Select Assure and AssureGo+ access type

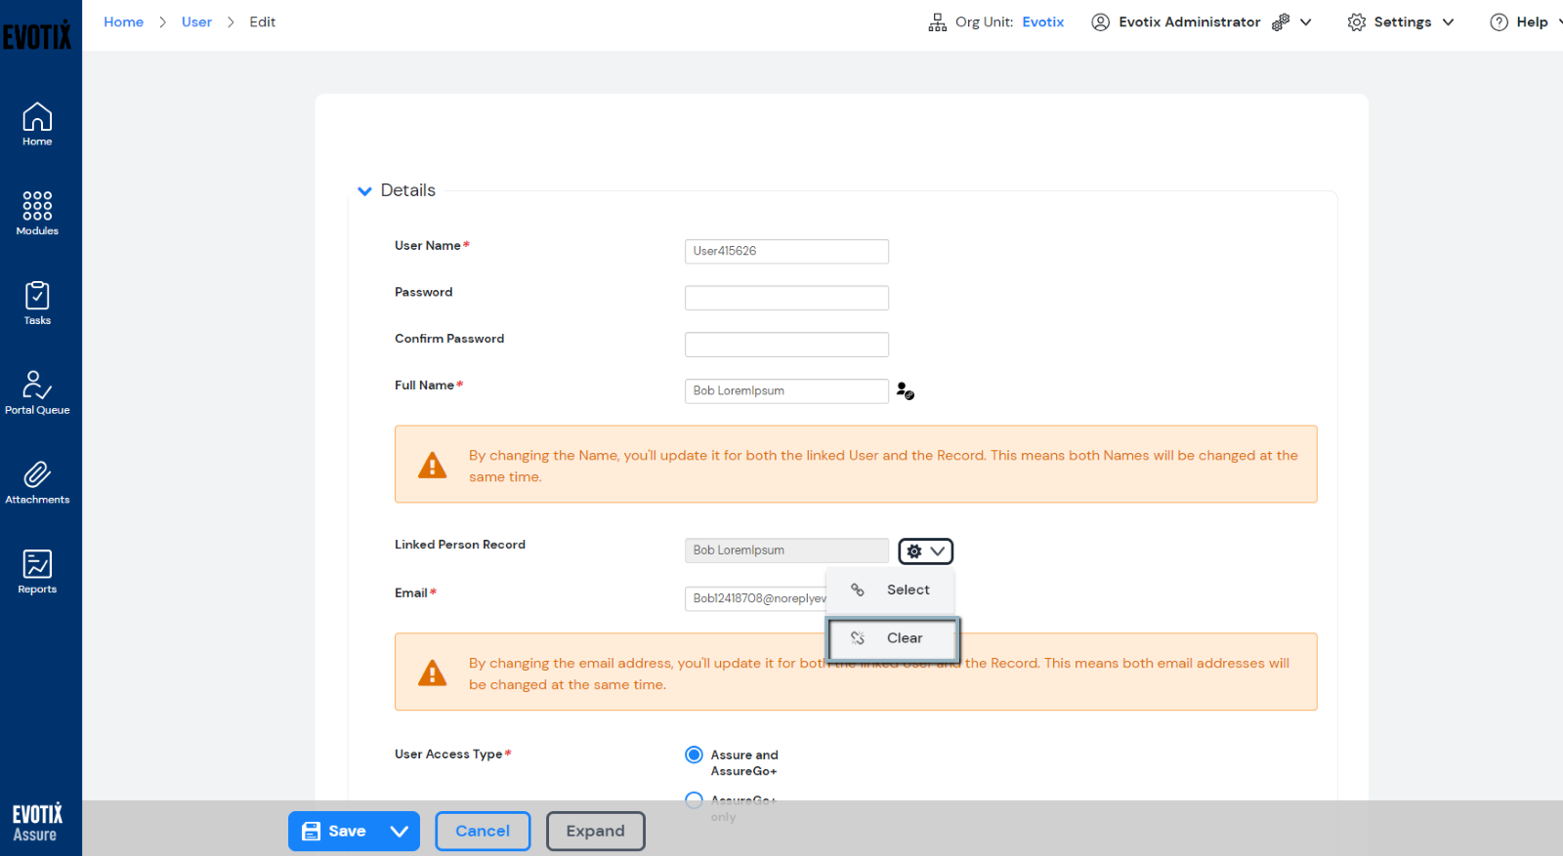pos(695,754)
